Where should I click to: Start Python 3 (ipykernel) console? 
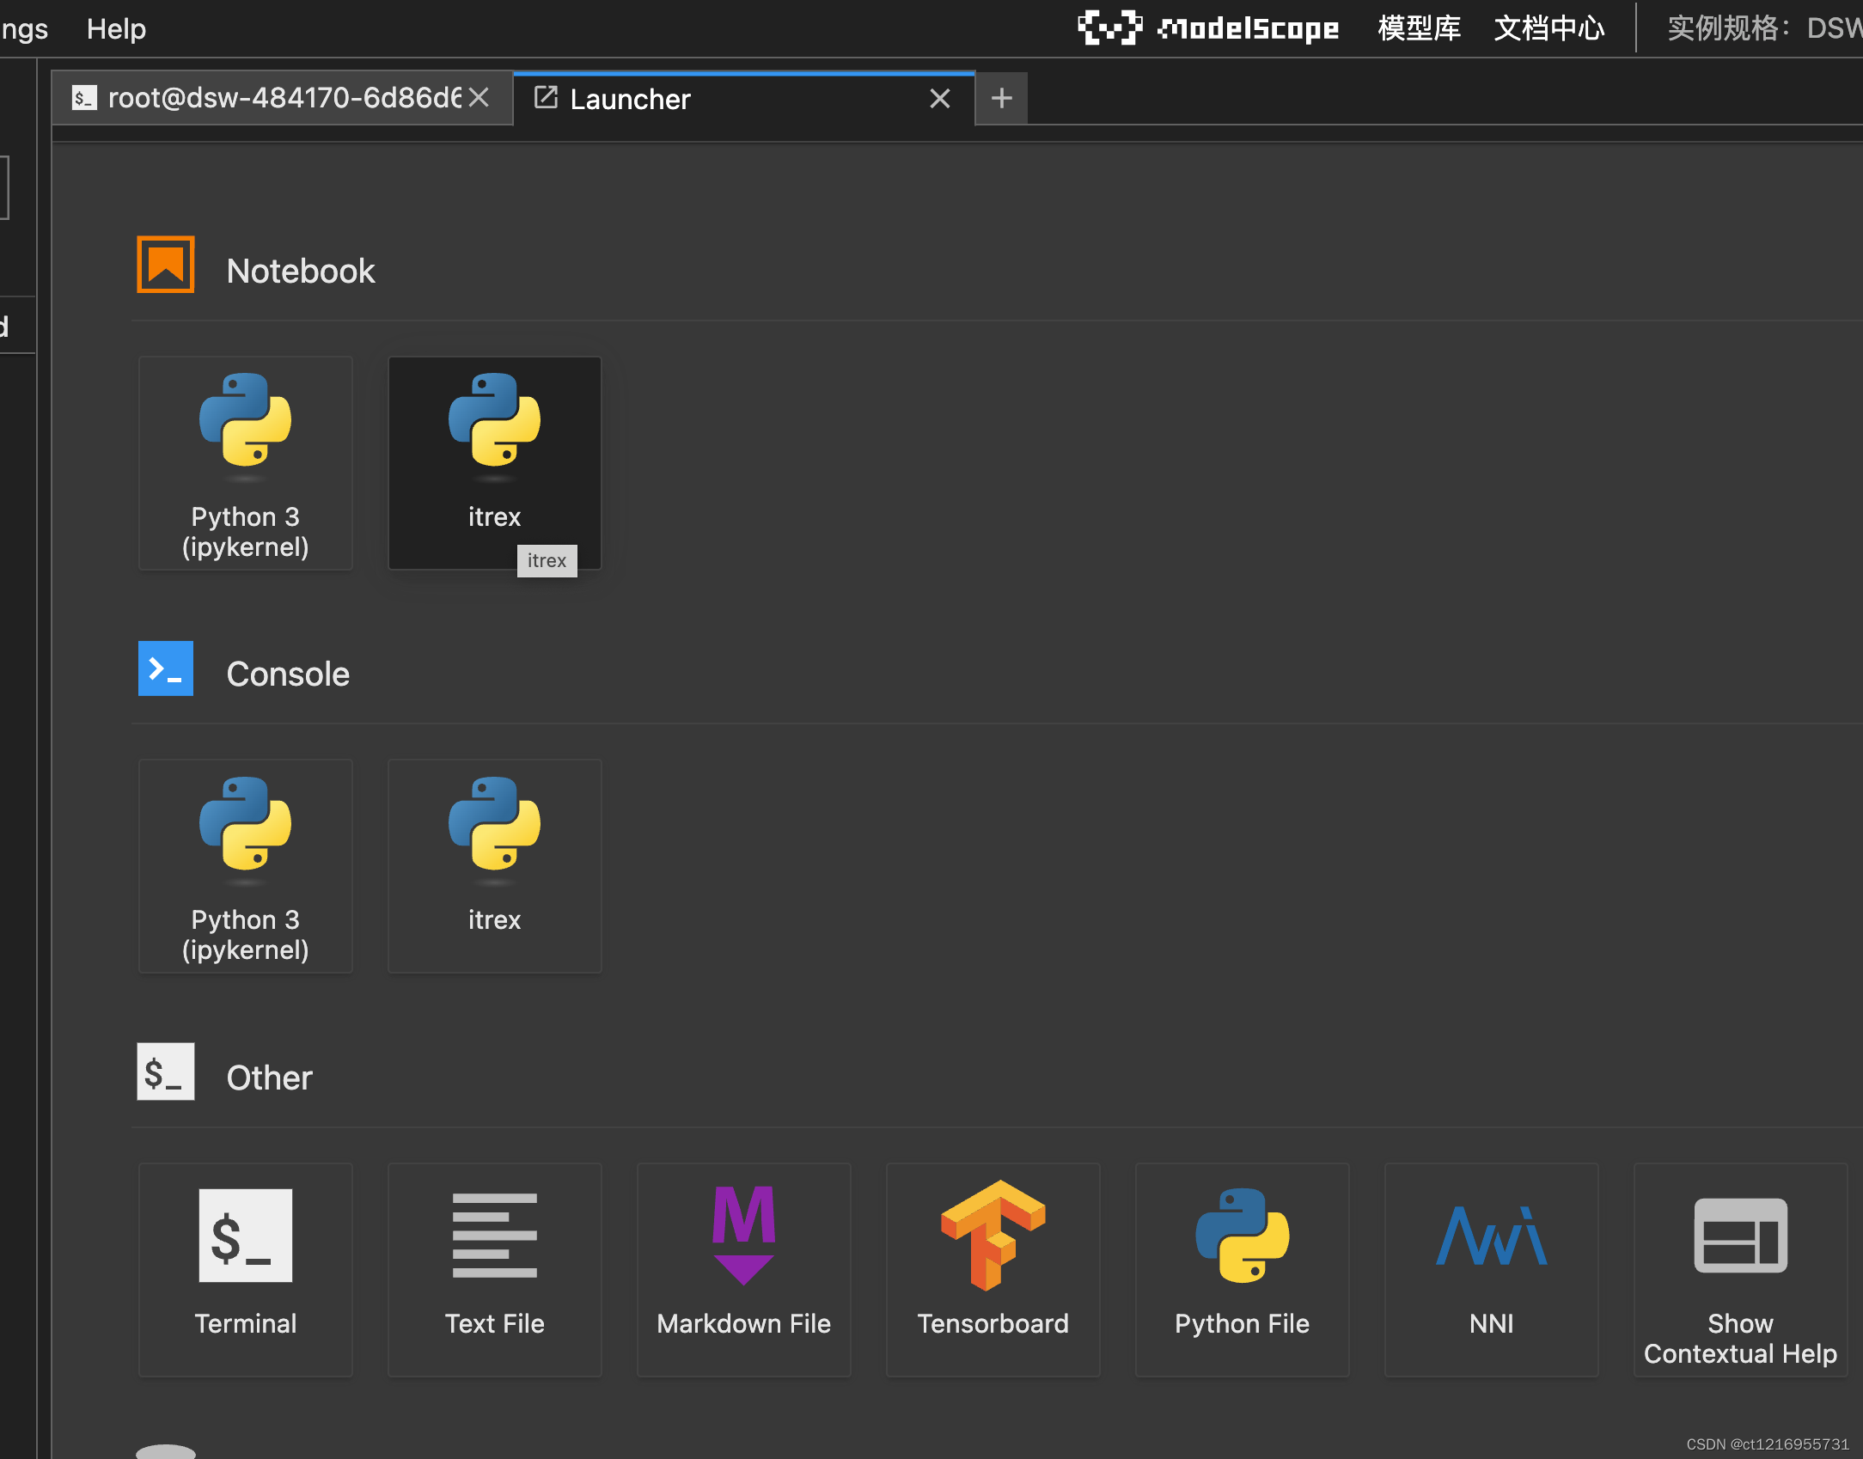click(245, 866)
